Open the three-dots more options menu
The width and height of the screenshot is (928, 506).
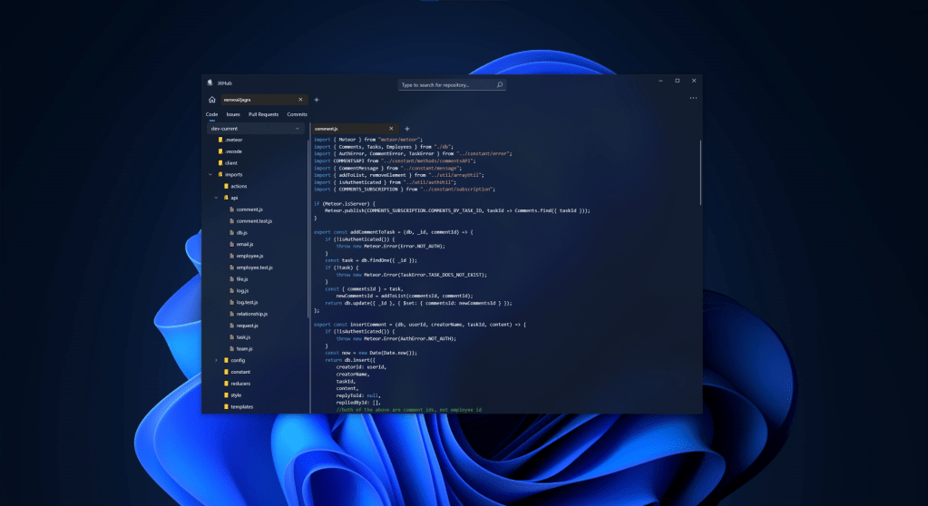pos(693,98)
